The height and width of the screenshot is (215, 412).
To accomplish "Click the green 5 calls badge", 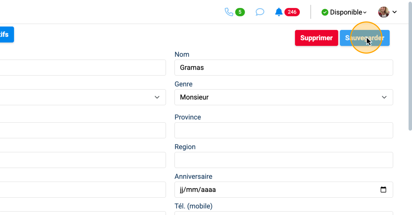I will coord(240,12).
